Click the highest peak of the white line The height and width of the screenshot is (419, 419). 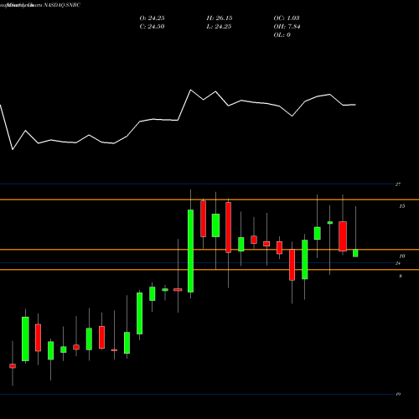tap(191, 90)
